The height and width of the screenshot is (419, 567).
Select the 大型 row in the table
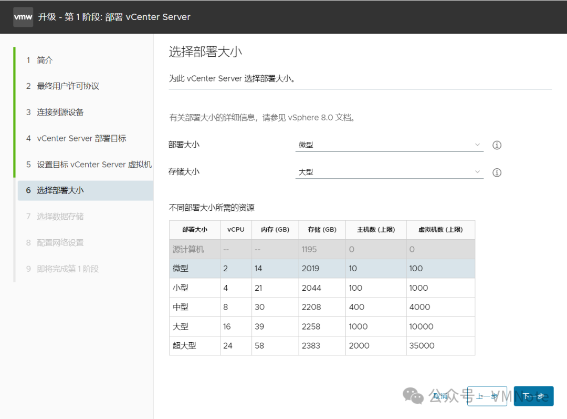[322, 326]
